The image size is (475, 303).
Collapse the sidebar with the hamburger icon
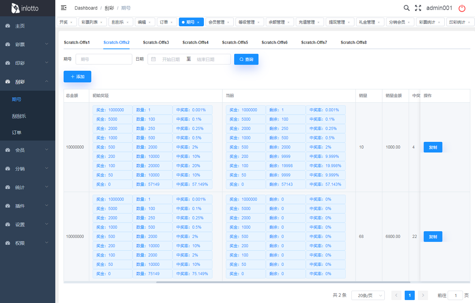[x=64, y=8]
